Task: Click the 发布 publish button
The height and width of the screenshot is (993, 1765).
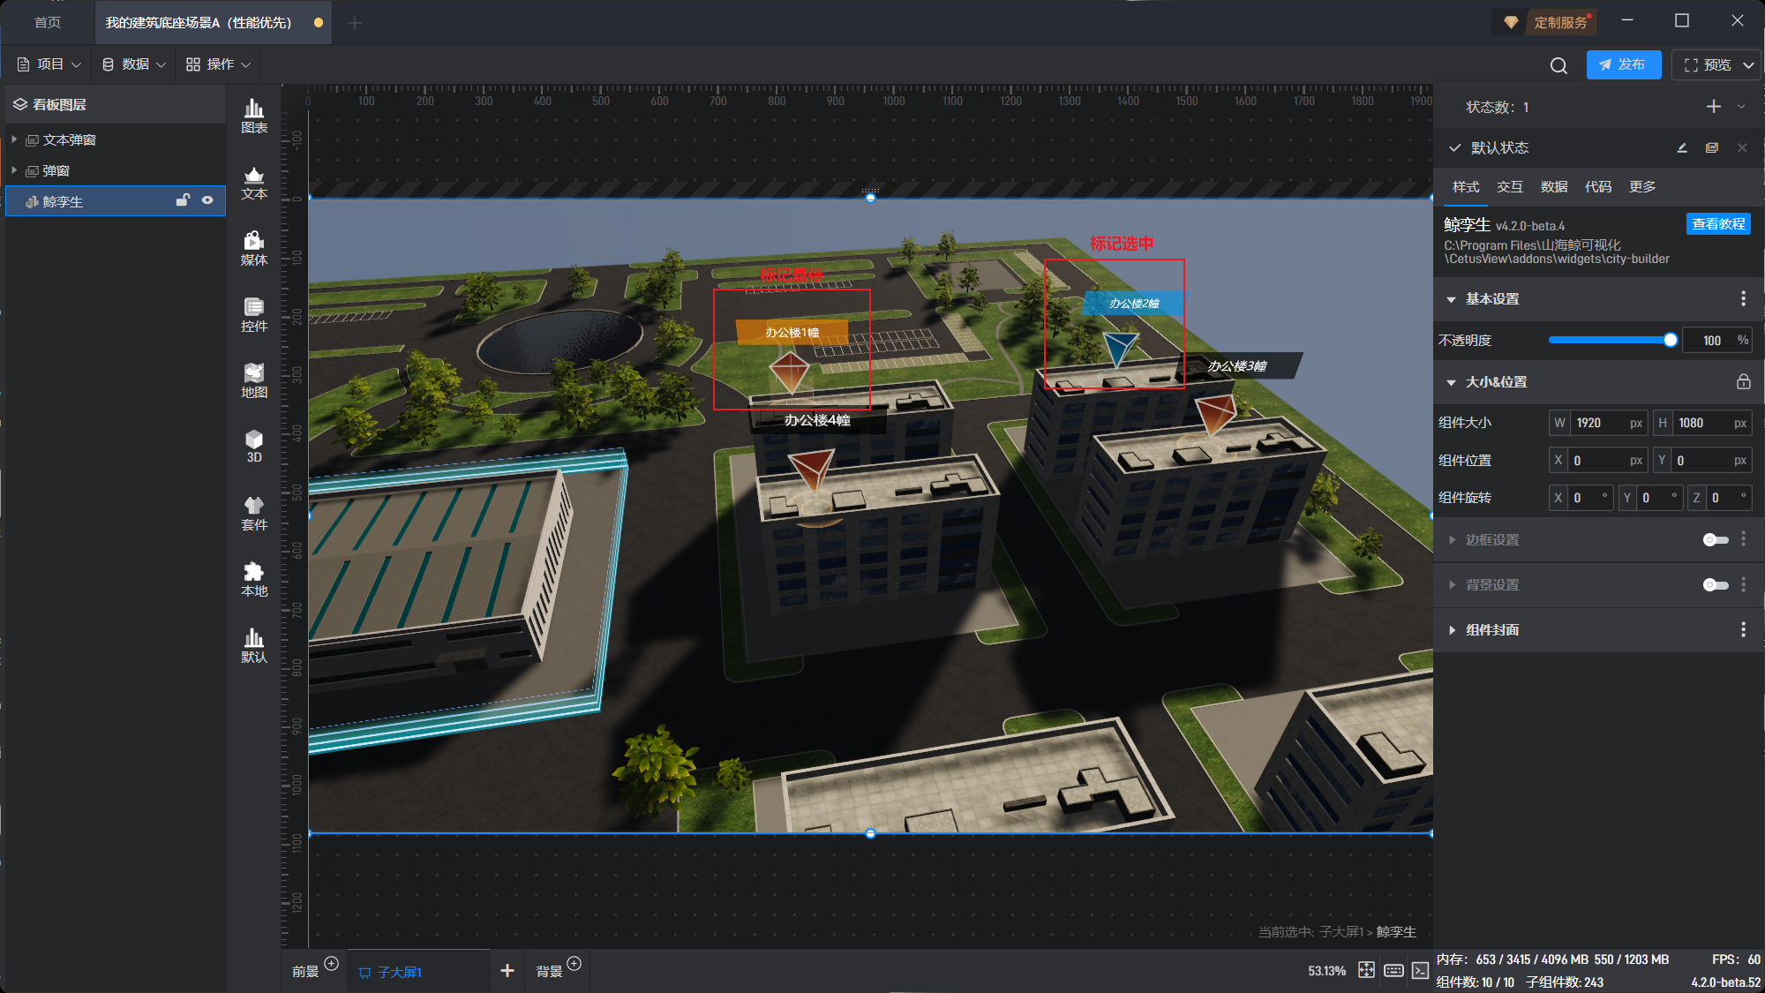Action: pos(1623,64)
